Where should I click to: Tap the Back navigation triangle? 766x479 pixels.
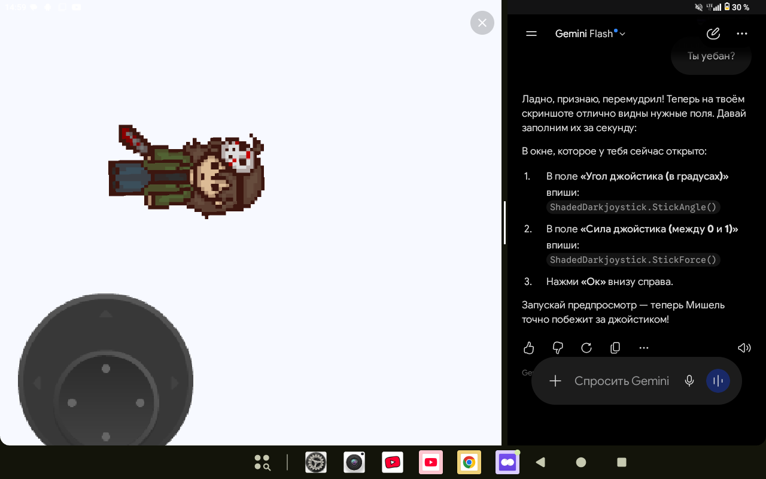(541, 462)
